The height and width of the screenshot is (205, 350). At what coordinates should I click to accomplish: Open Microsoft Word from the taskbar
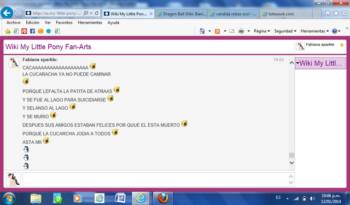tap(120, 198)
